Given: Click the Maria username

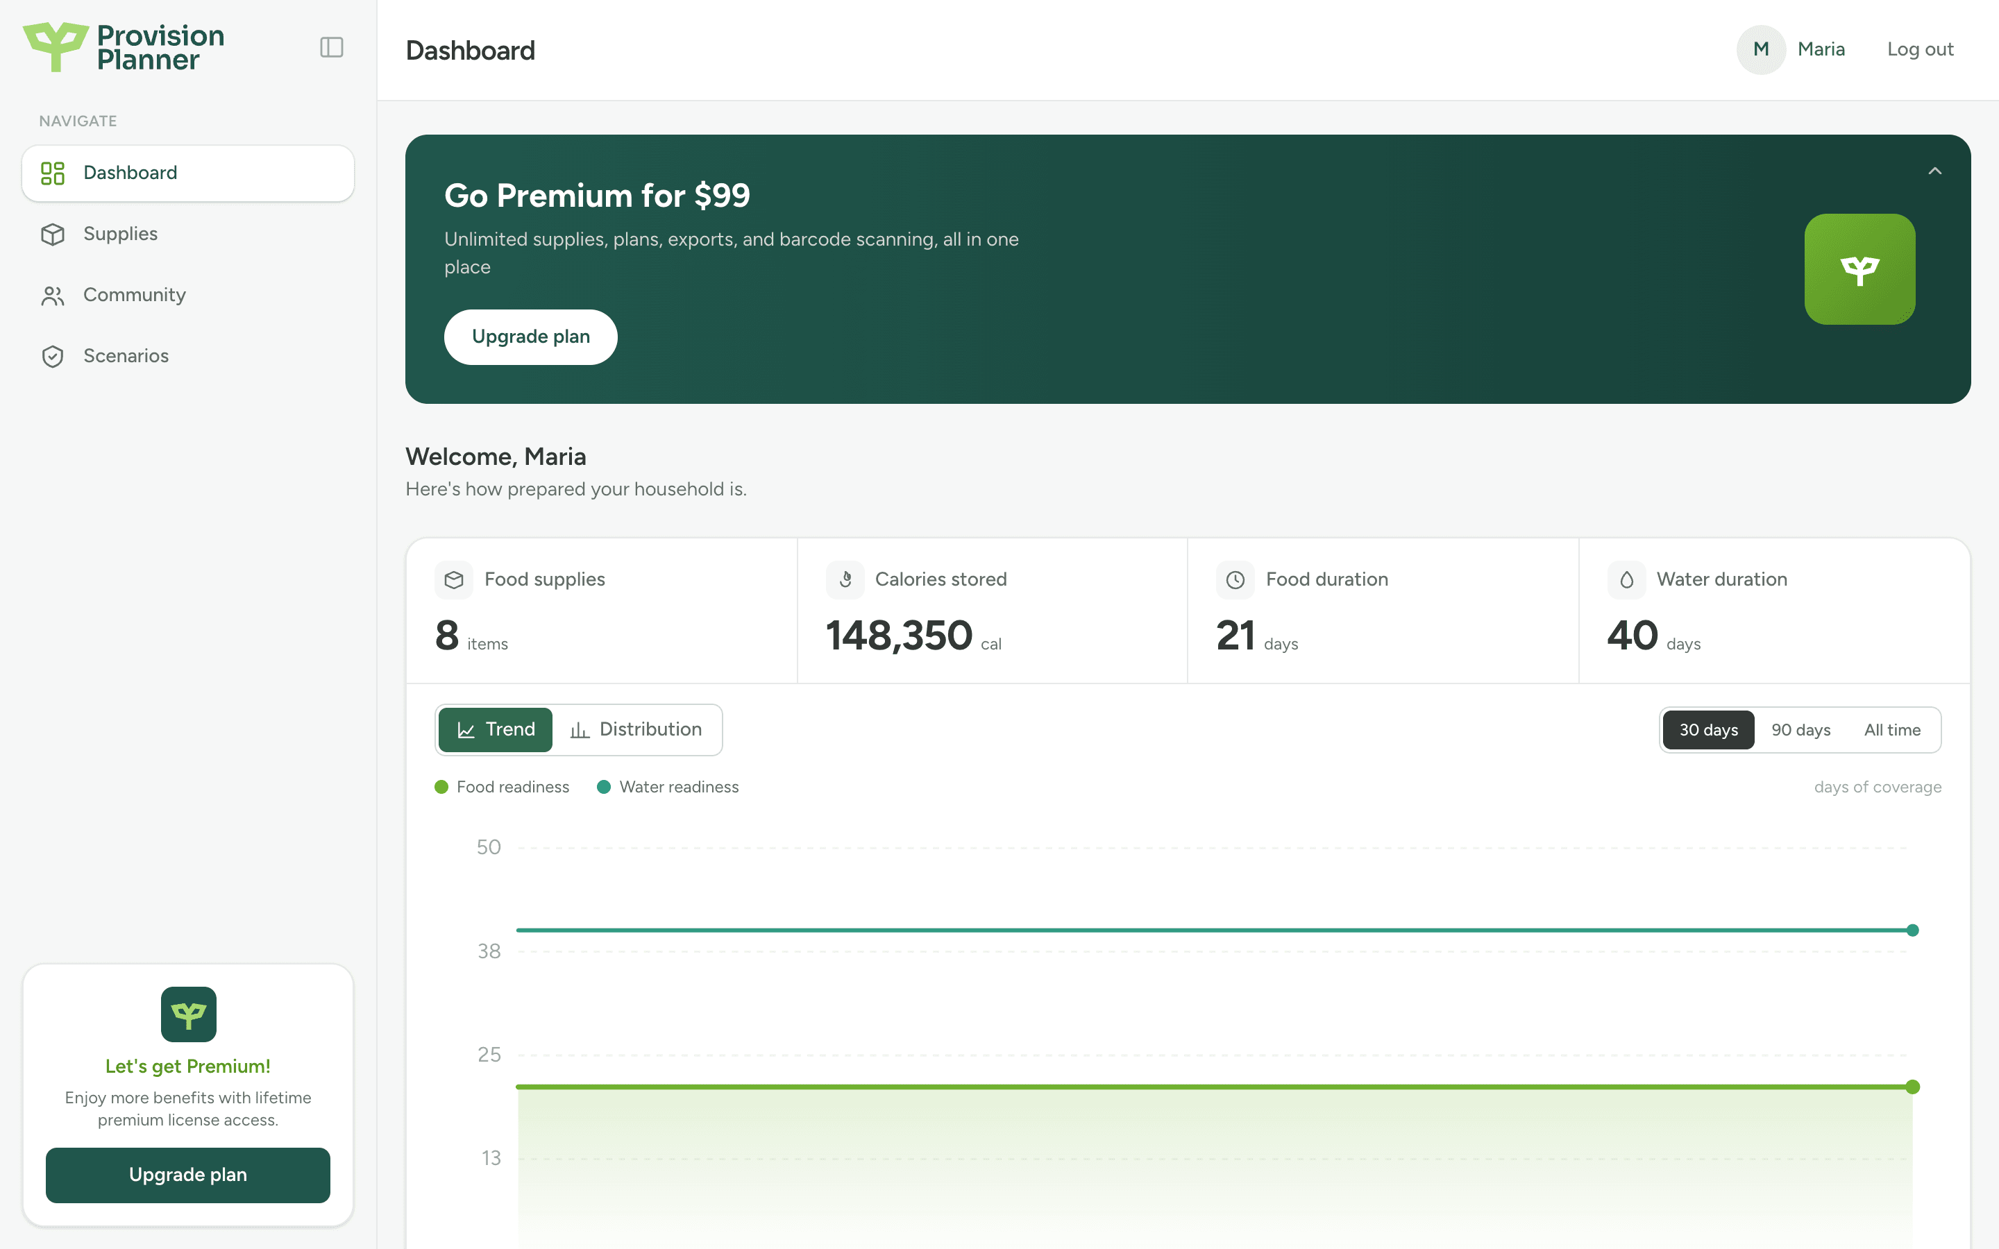Looking at the screenshot, I should click(1821, 49).
